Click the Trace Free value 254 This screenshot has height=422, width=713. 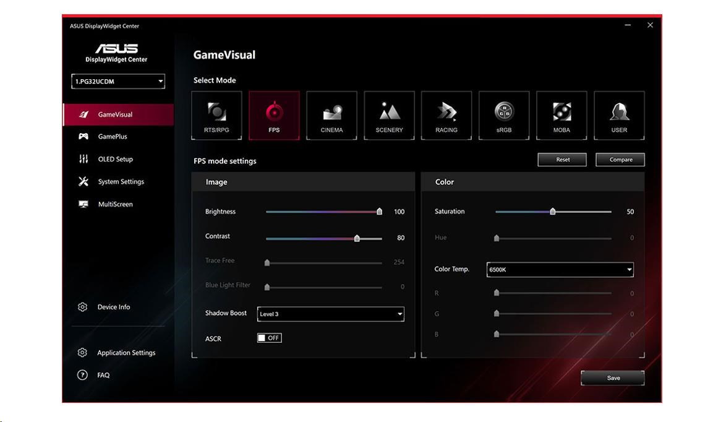click(399, 262)
